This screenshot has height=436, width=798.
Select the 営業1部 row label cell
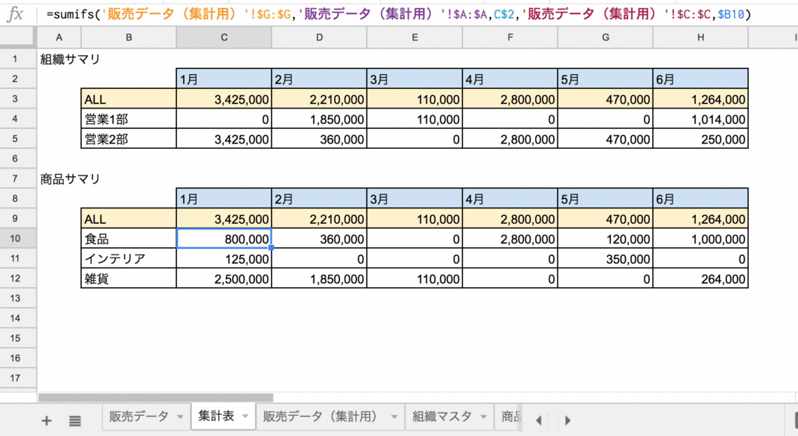point(129,119)
